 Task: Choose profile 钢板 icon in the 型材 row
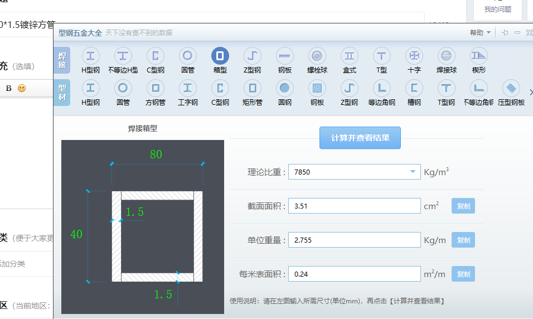point(317,88)
